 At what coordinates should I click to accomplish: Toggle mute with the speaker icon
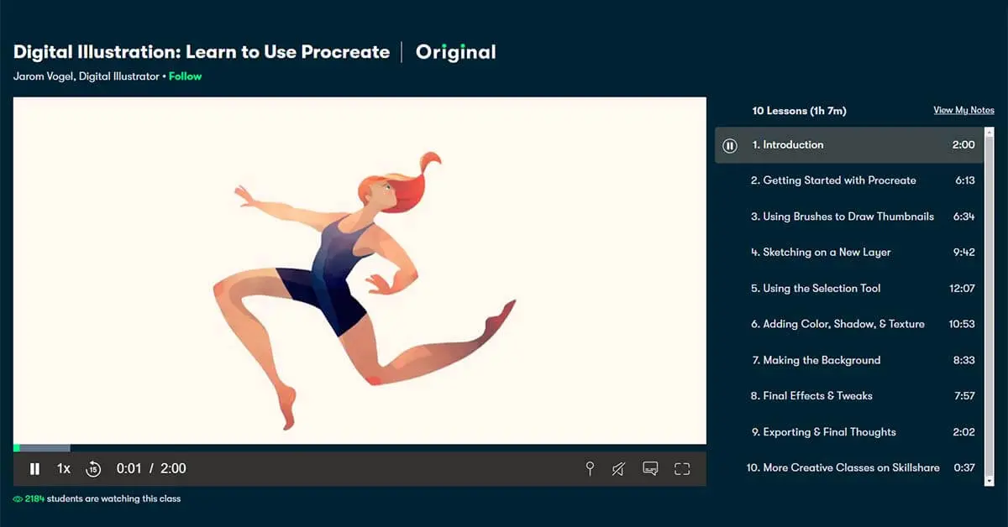[x=618, y=469]
